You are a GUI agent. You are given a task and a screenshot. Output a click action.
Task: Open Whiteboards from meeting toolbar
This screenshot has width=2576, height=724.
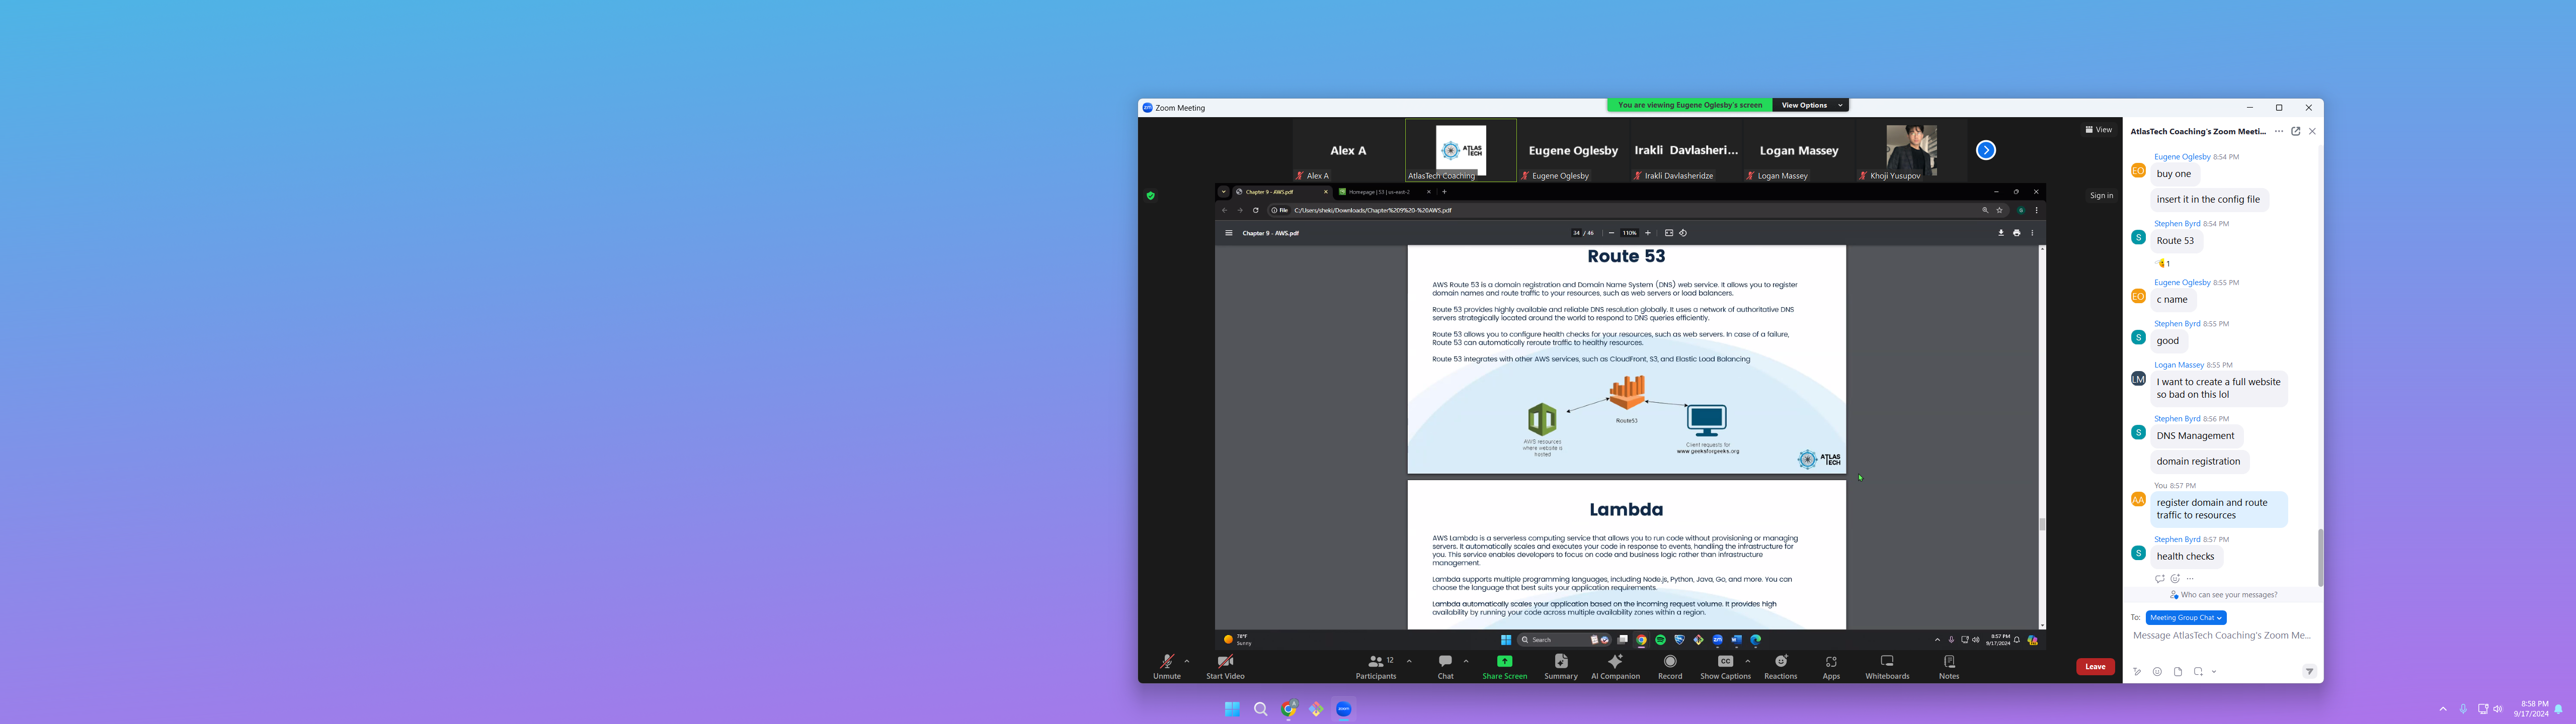(x=1887, y=662)
